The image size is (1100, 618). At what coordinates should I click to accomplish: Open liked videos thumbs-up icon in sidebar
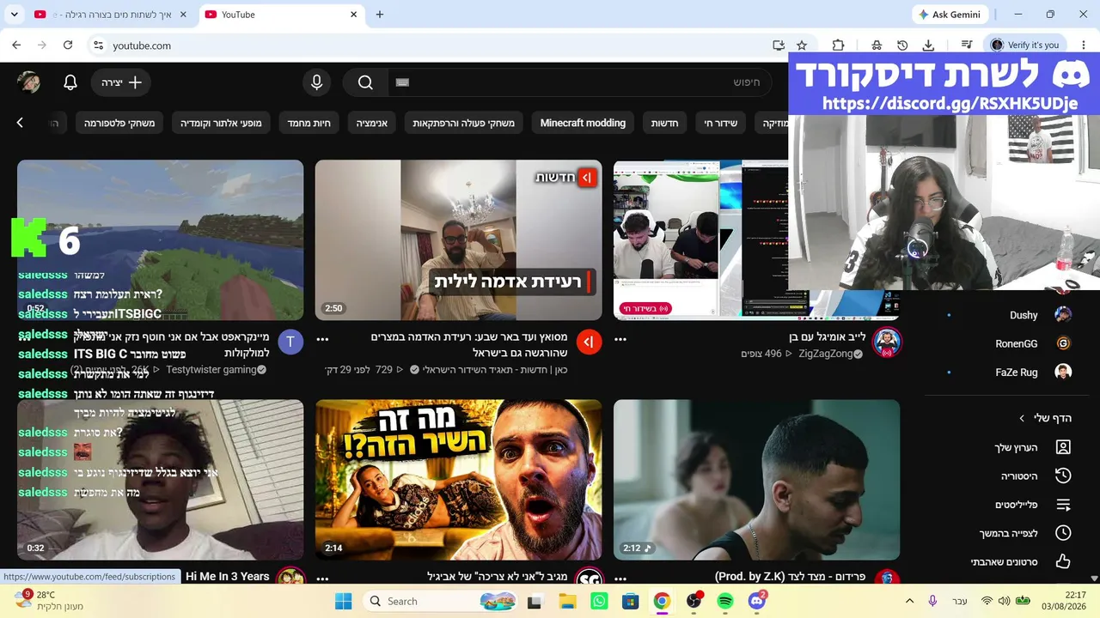point(1063,561)
